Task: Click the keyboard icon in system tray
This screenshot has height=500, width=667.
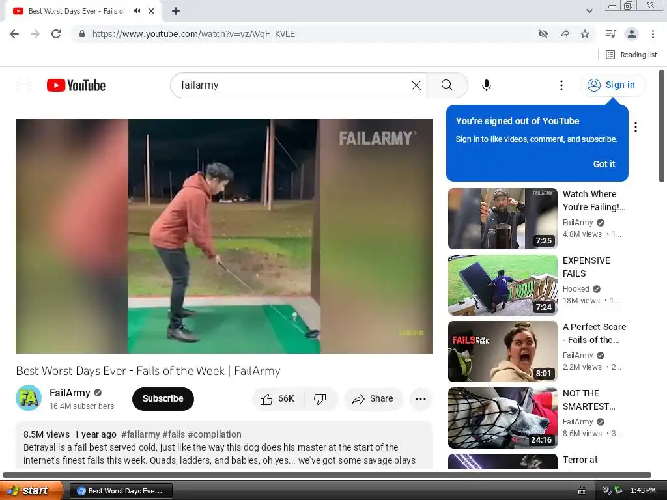Action: pos(582,491)
